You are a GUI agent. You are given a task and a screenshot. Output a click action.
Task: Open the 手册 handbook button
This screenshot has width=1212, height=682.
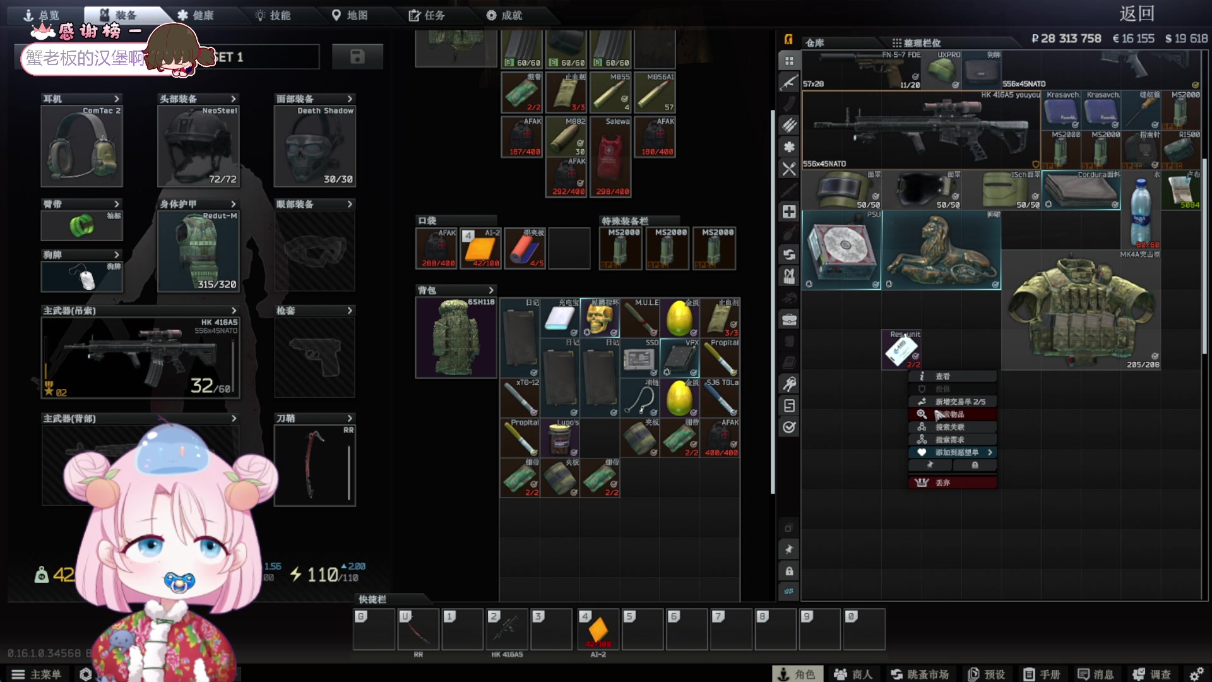pos(1042,674)
